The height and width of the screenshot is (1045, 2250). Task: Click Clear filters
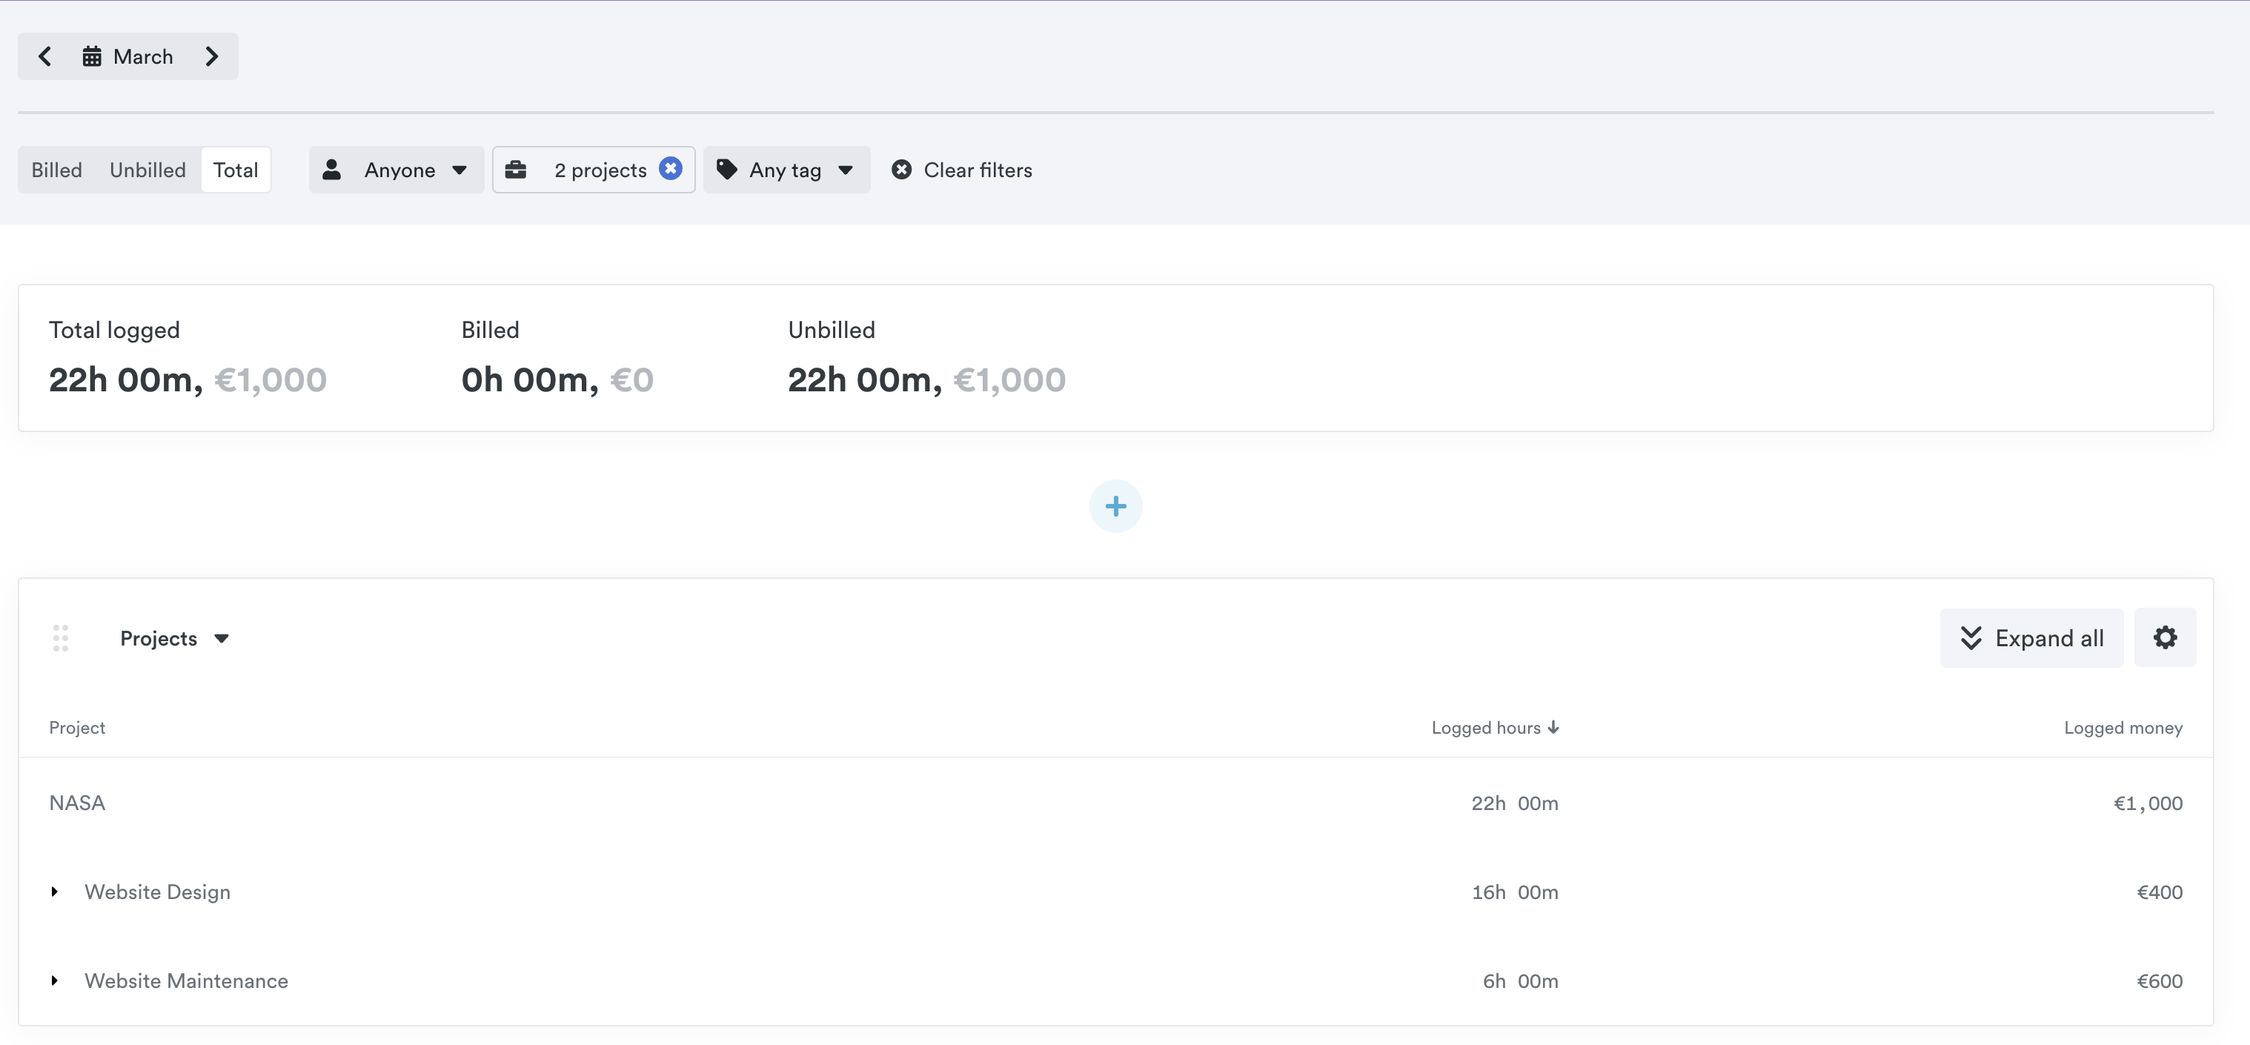click(962, 170)
